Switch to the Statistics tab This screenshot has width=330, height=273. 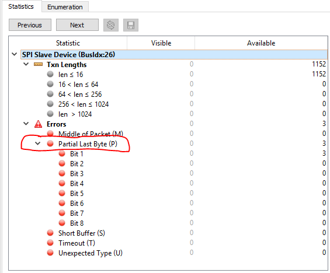pyautogui.click(x=21, y=6)
